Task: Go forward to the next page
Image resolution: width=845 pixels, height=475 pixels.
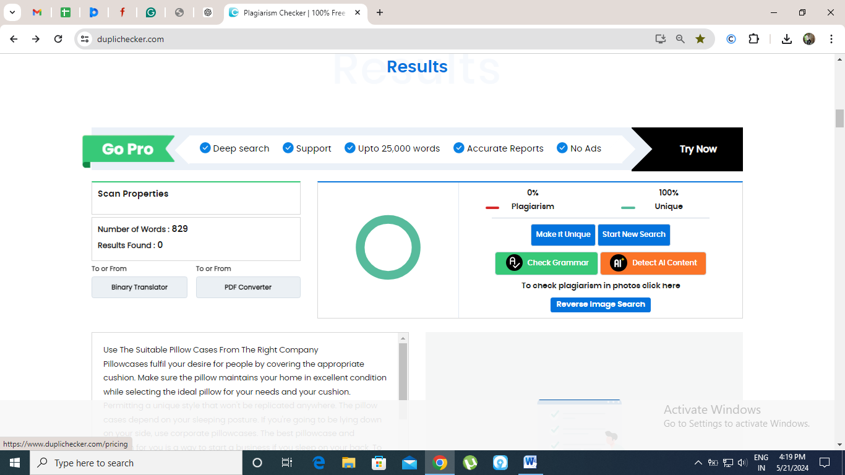Action: pos(36,39)
